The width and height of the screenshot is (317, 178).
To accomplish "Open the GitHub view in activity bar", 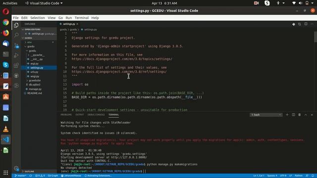I will (x=16, y=76).
